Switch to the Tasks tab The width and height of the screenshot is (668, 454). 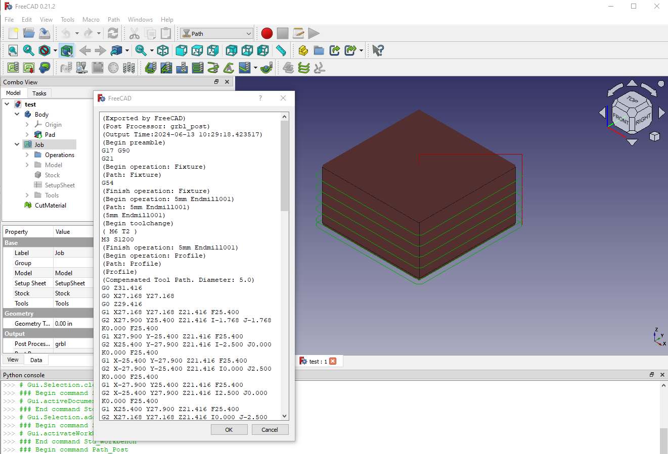coord(39,93)
